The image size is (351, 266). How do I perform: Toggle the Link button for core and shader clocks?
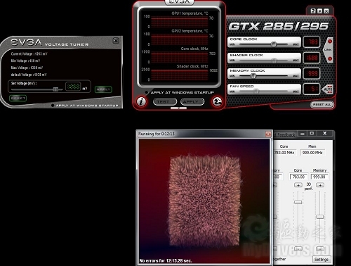click(328, 49)
